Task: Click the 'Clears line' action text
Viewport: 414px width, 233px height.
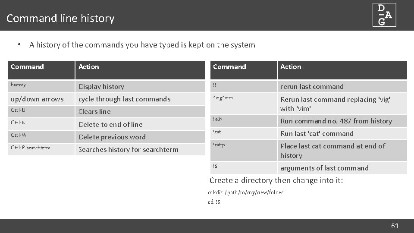Action: 94,112
